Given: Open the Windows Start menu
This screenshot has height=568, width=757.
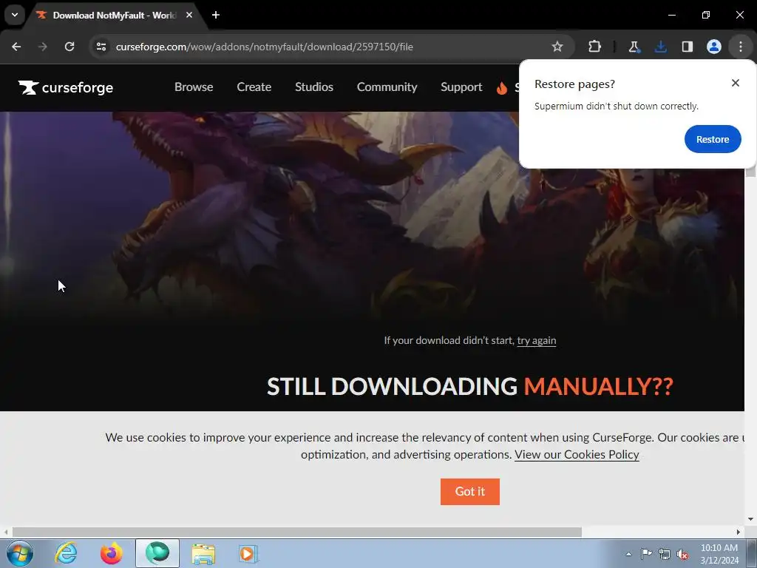Looking at the screenshot, I should (20, 553).
